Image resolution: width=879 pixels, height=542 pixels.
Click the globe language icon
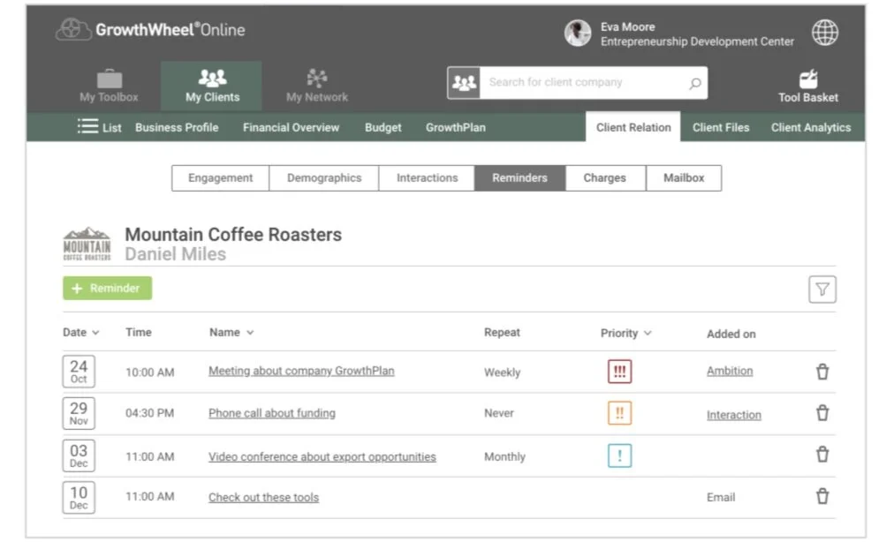824,33
